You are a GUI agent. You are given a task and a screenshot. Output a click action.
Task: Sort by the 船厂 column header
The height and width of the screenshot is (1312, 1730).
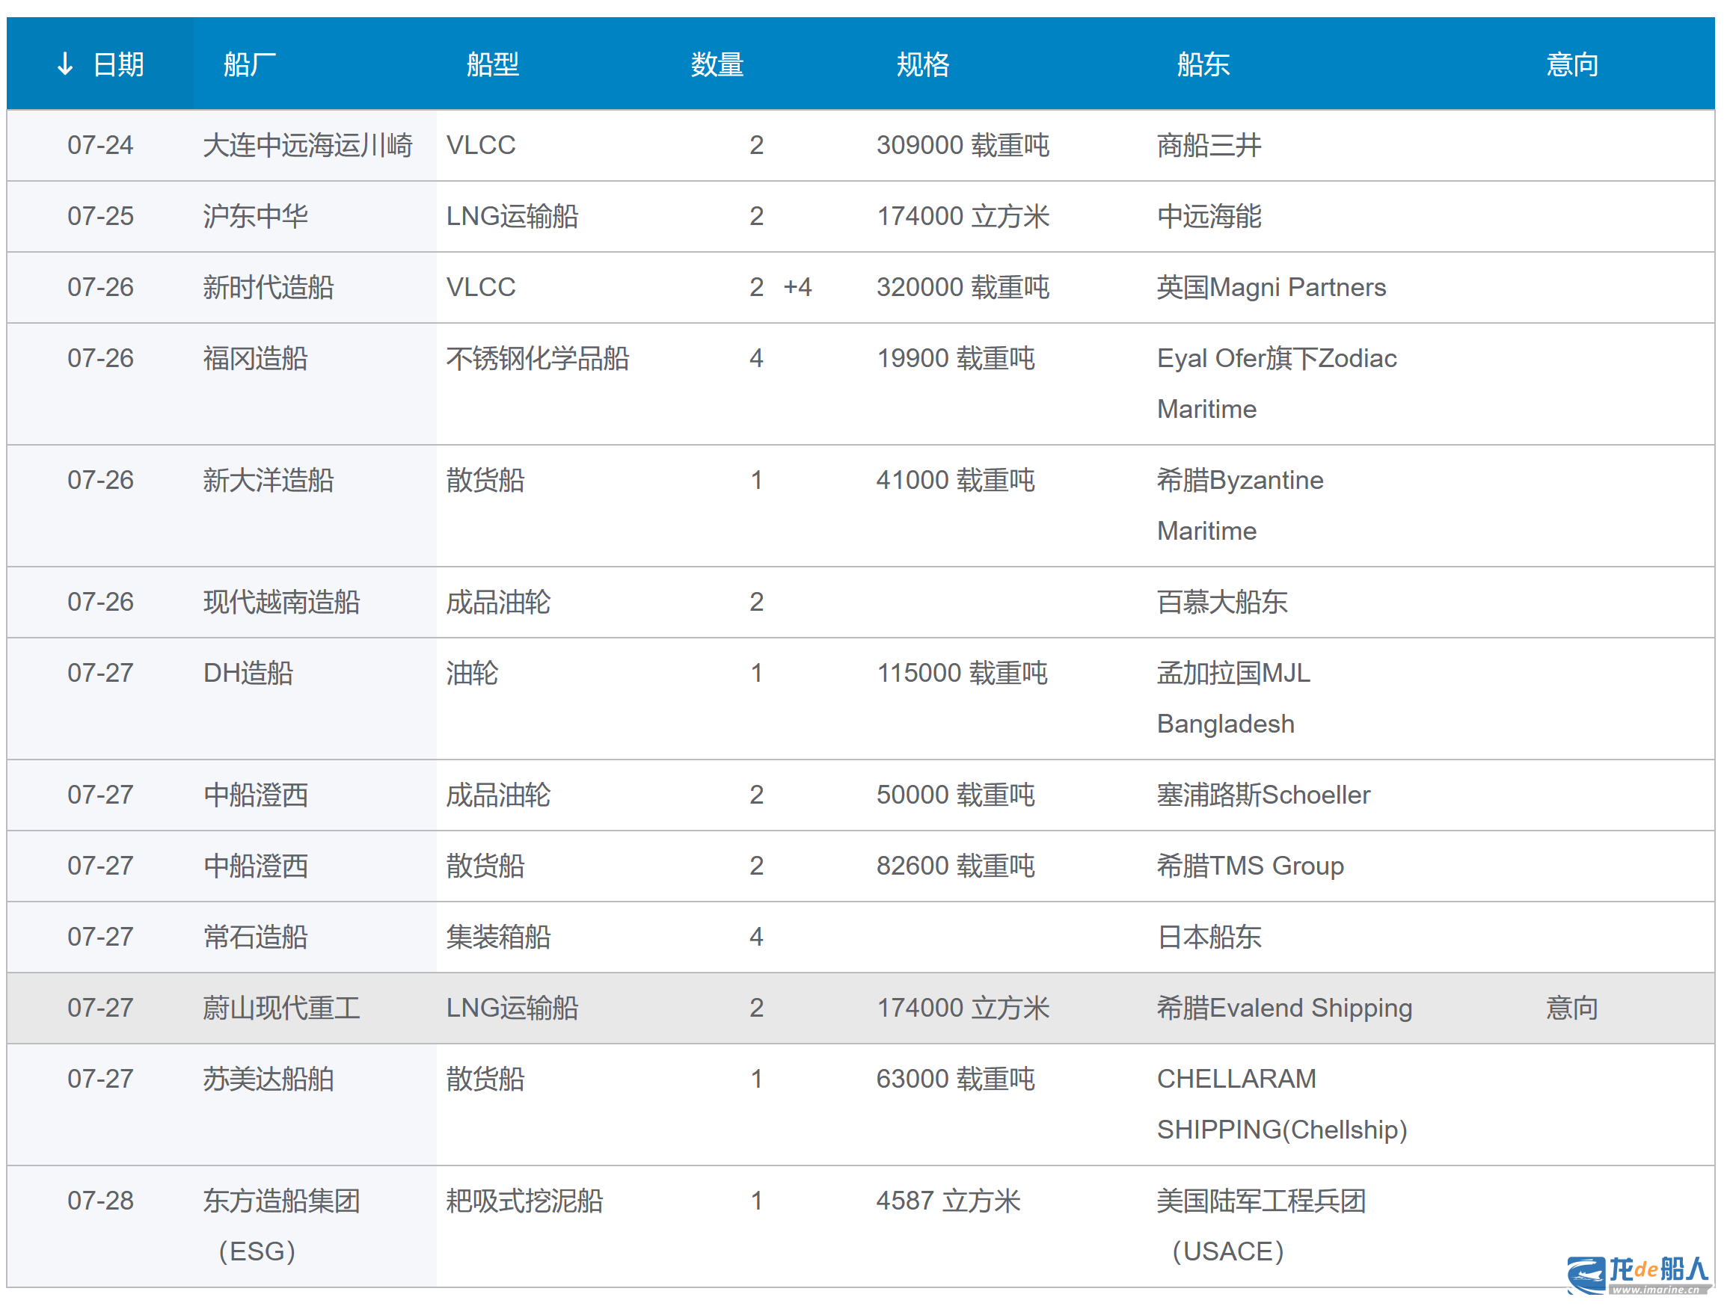(250, 64)
